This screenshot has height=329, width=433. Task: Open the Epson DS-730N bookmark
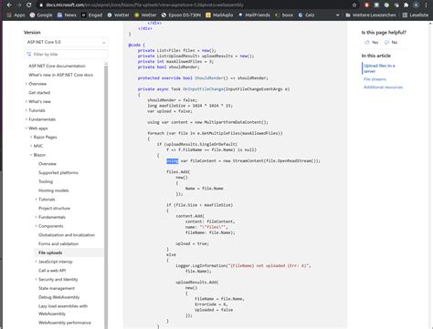181,15
